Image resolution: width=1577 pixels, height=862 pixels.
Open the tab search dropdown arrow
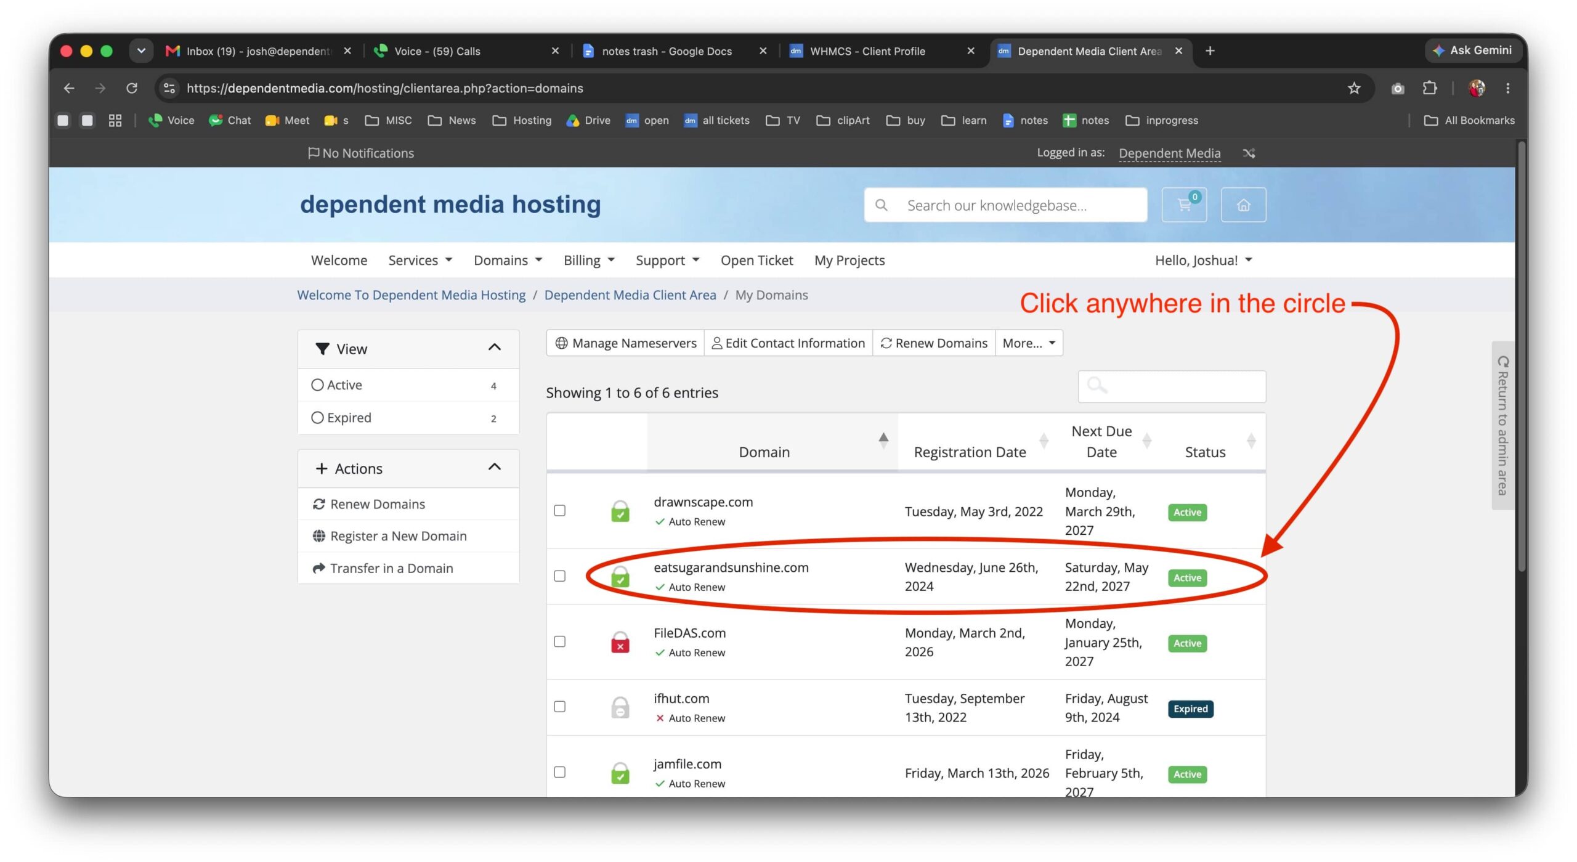(x=141, y=51)
